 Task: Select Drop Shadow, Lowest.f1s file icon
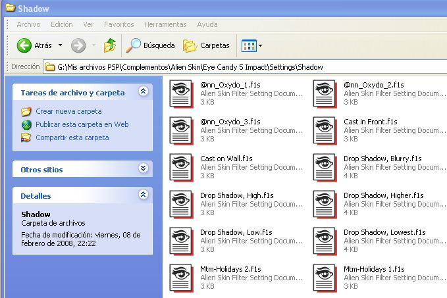[325, 241]
